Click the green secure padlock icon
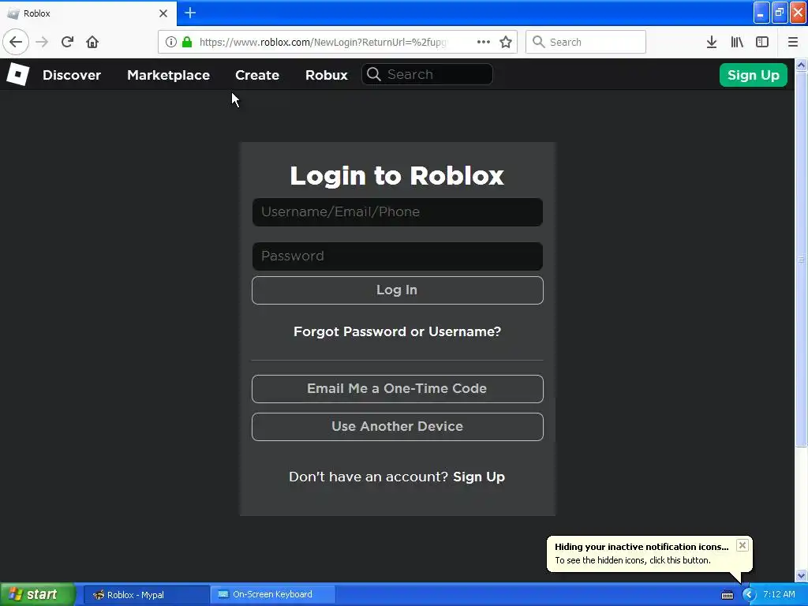This screenshot has width=808, height=606. pyautogui.click(x=187, y=42)
